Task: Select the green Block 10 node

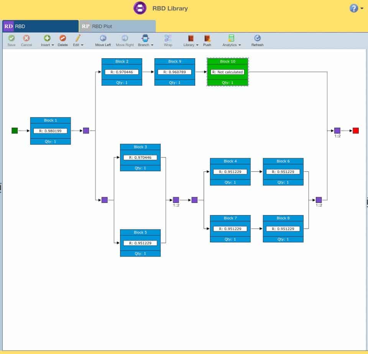Action: 227,72
